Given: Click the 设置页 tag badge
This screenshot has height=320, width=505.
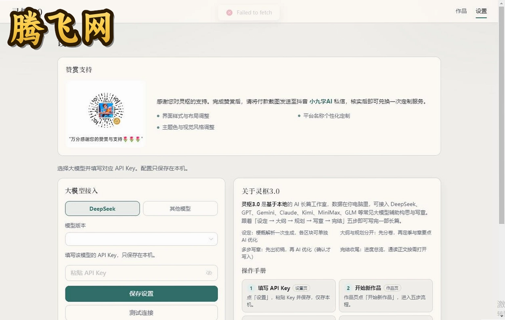Looking at the screenshot, I should (301, 288).
